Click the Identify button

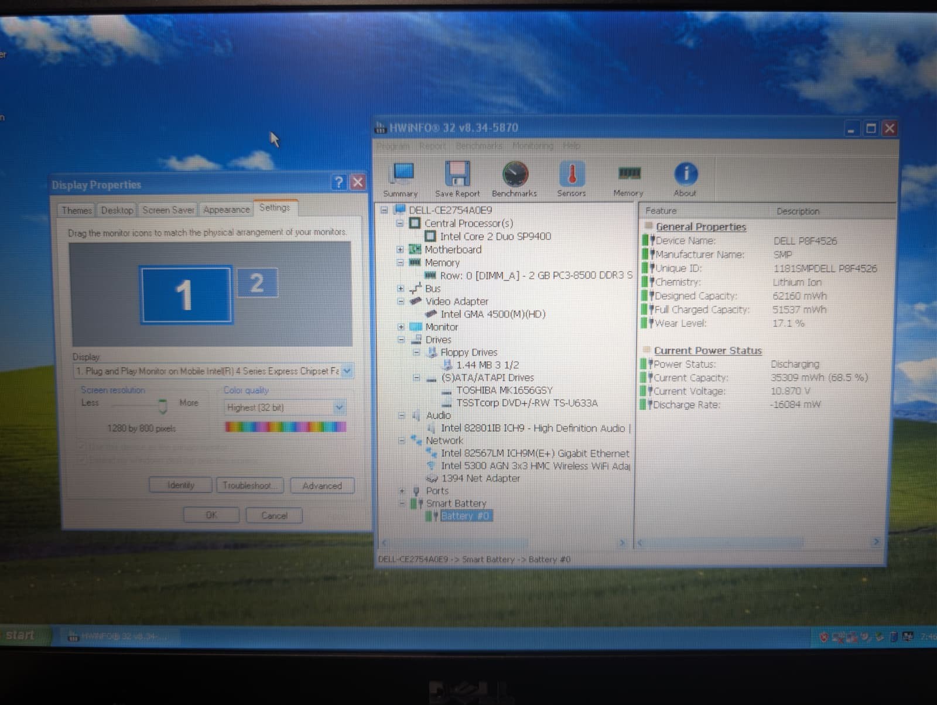click(x=180, y=485)
